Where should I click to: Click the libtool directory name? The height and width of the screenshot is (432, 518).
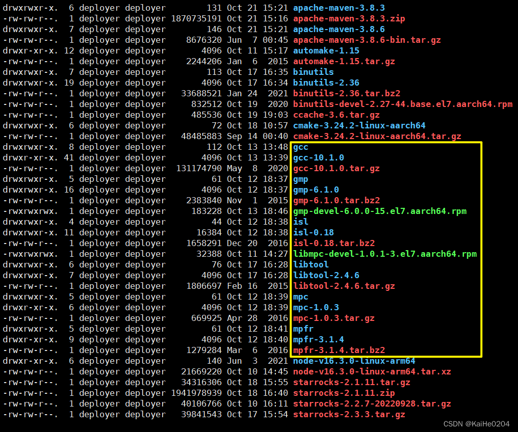point(311,264)
